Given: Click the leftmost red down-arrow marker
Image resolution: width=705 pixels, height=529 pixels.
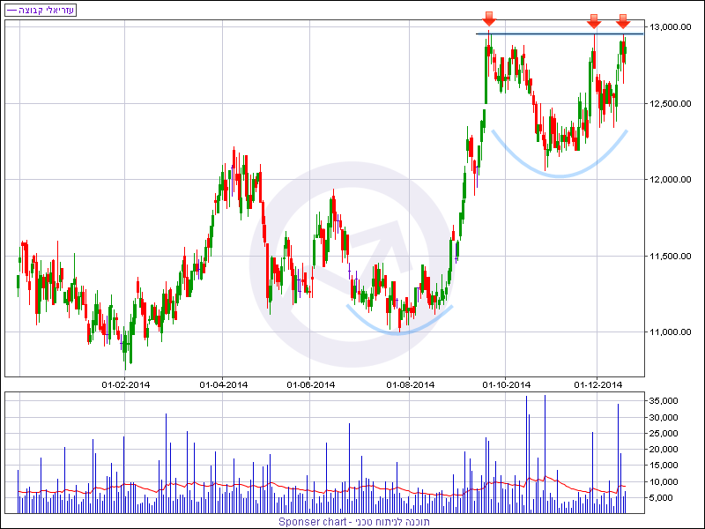Looking at the screenshot, I should (x=489, y=19).
